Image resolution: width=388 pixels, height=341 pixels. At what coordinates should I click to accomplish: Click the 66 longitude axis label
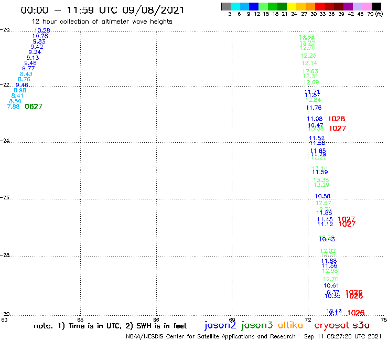(x=156, y=319)
